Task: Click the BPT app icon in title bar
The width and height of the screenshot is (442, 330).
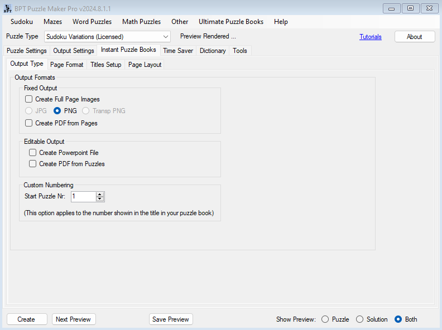Action: point(8,9)
